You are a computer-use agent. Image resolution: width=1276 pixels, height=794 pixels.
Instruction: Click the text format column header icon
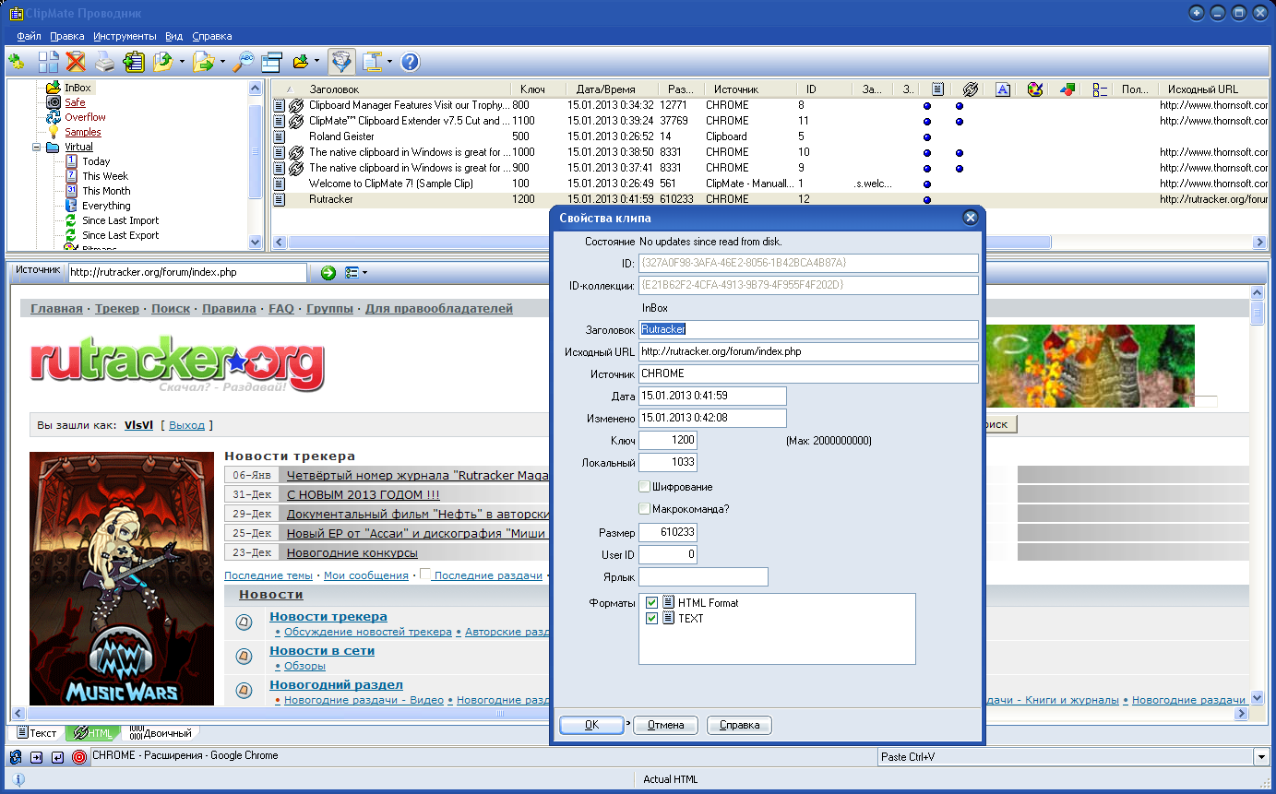[x=937, y=89]
